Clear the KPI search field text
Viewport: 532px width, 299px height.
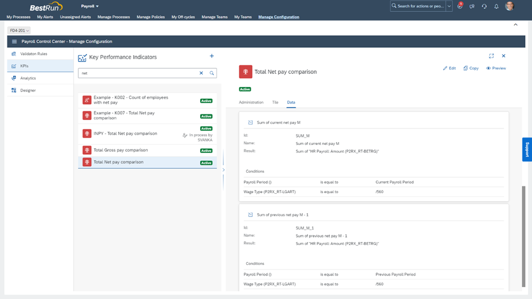click(201, 73)
